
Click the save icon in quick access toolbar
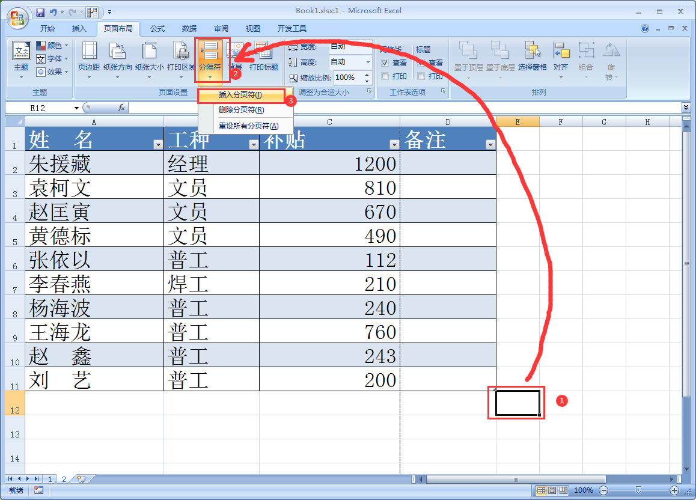click(x=40, y=11)
